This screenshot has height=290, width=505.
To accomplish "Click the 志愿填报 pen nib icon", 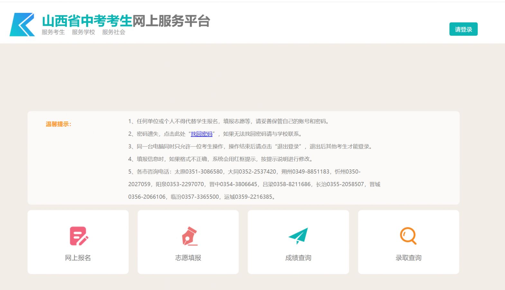I will coord(189,236).
